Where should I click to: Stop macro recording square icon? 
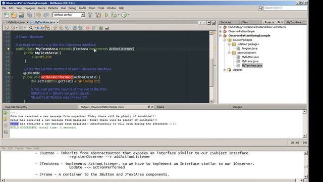click(x=94, y=28)
